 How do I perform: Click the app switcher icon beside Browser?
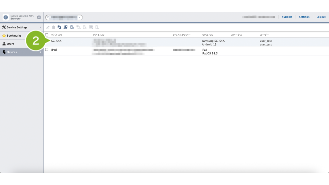pos(39,17)
